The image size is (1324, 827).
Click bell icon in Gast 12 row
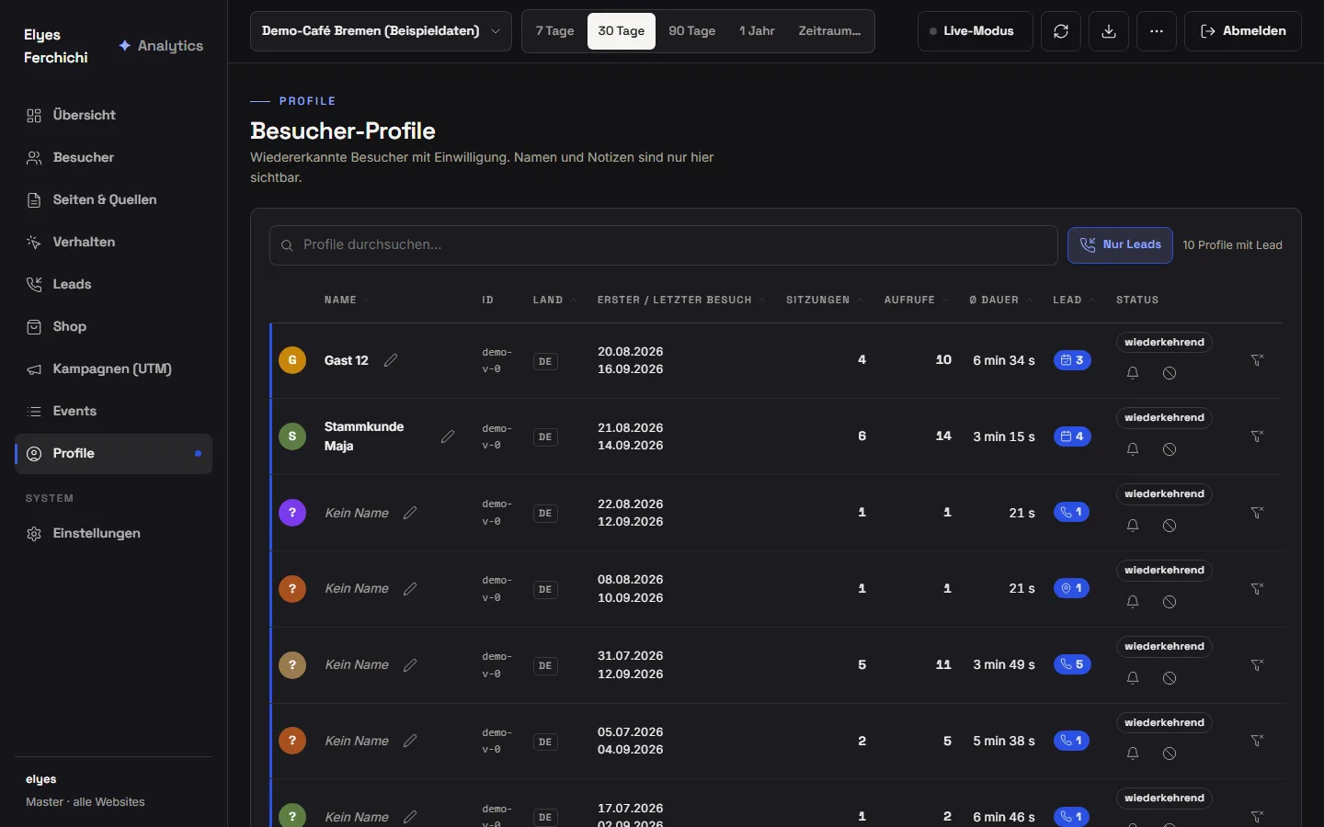pos(1133,373)
